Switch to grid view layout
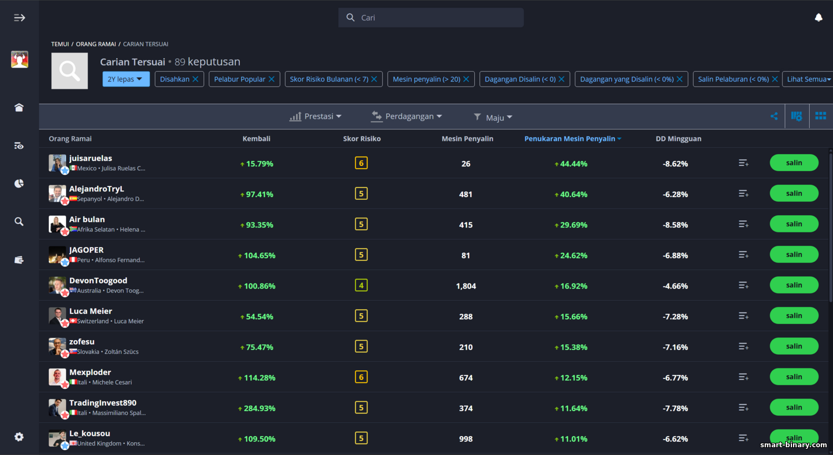Screen dimensions: 833x455 (x=820, y=116)
